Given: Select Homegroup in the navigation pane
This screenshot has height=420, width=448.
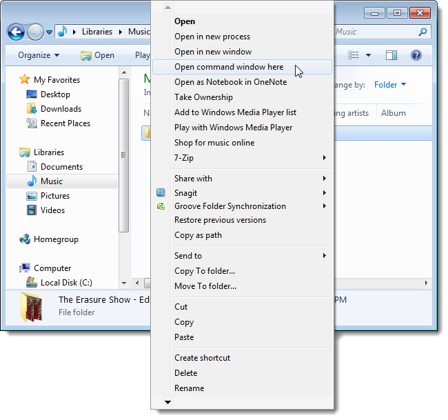Looking at the screenshot, I should 56,239.
